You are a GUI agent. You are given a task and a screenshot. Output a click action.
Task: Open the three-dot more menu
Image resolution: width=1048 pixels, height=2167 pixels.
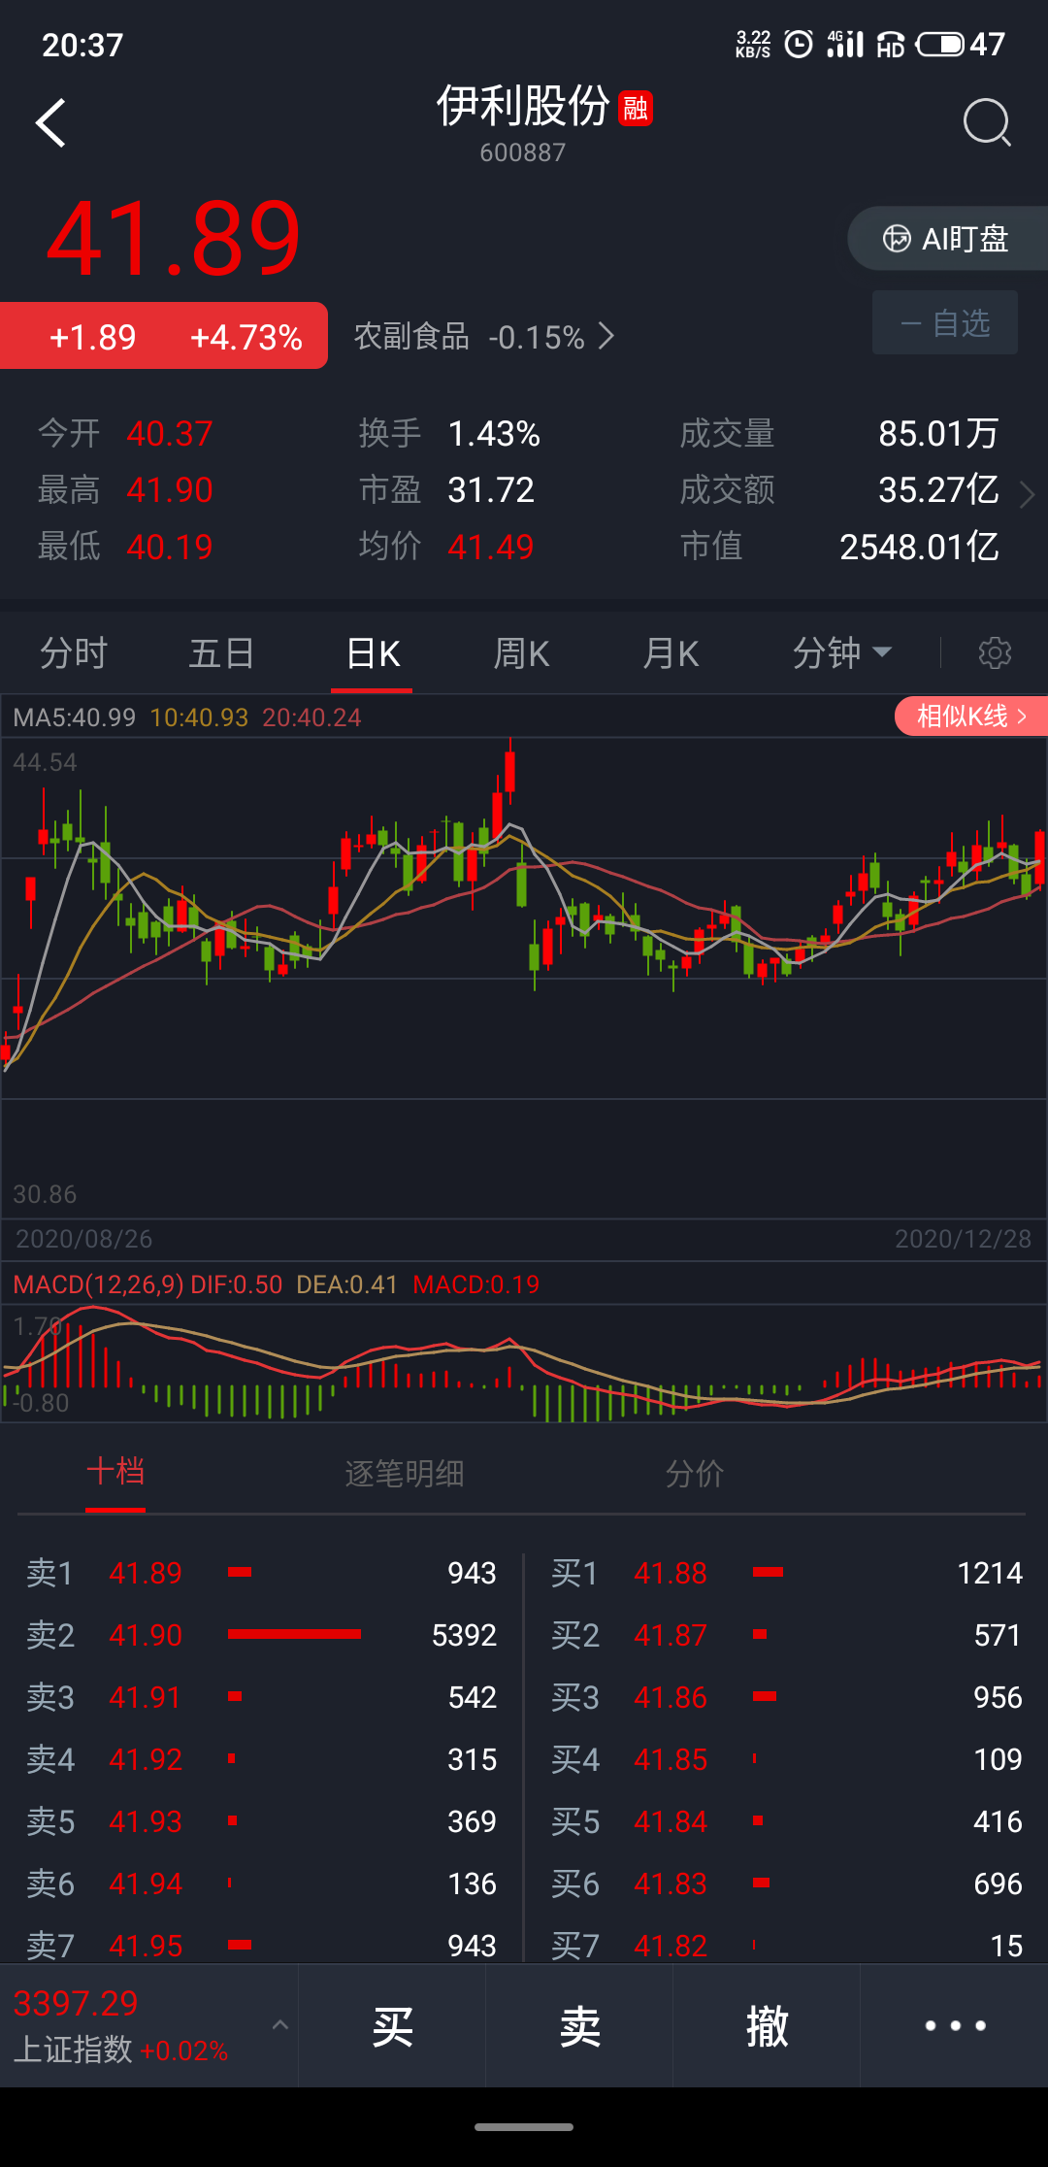pos(955,2026)
